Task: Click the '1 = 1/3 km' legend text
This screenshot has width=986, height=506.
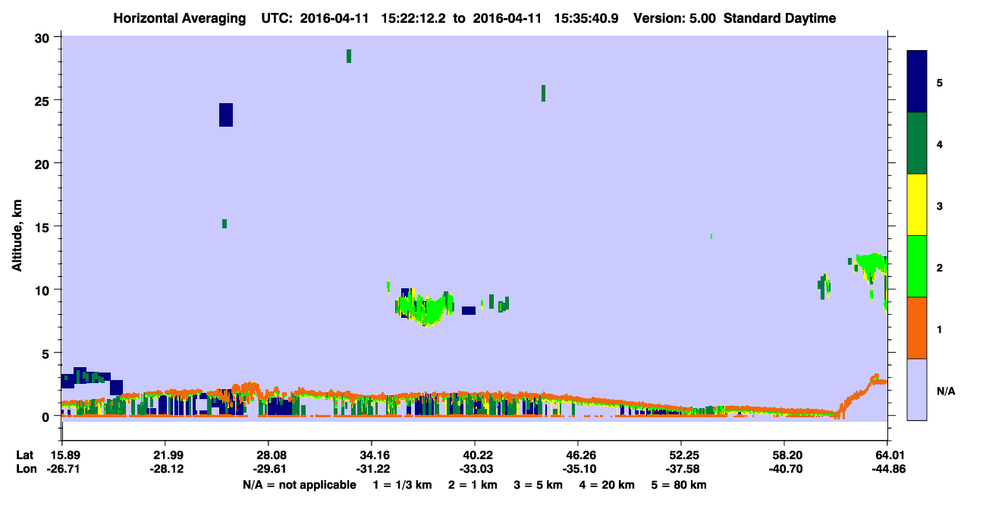Action: point(402,485)
